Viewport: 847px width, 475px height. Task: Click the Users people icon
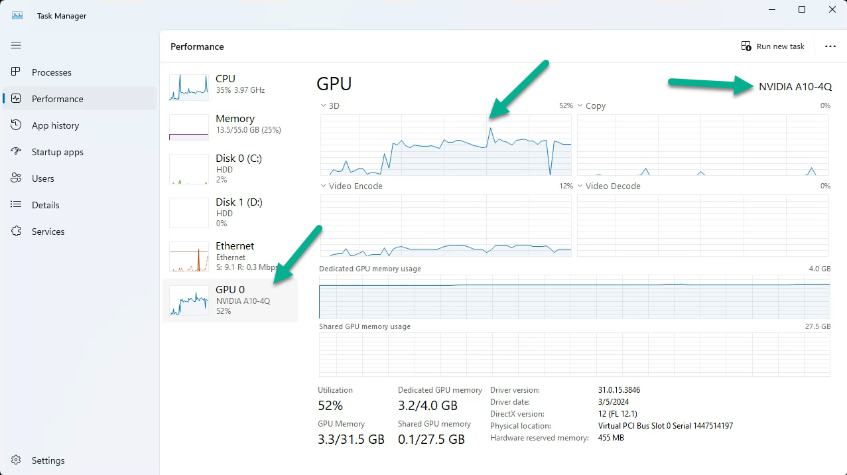tap(17, 178)
